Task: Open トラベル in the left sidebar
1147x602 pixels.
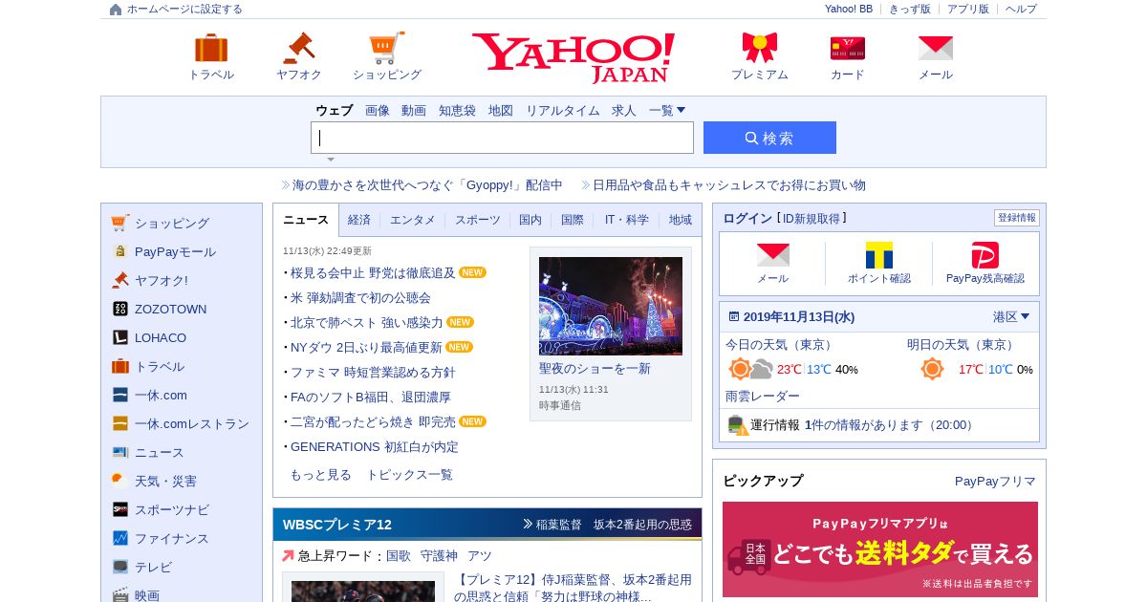Action: [160, 366]
